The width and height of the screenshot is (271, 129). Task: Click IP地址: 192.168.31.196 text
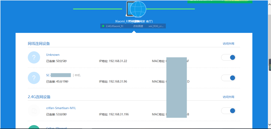coord(114,114)
